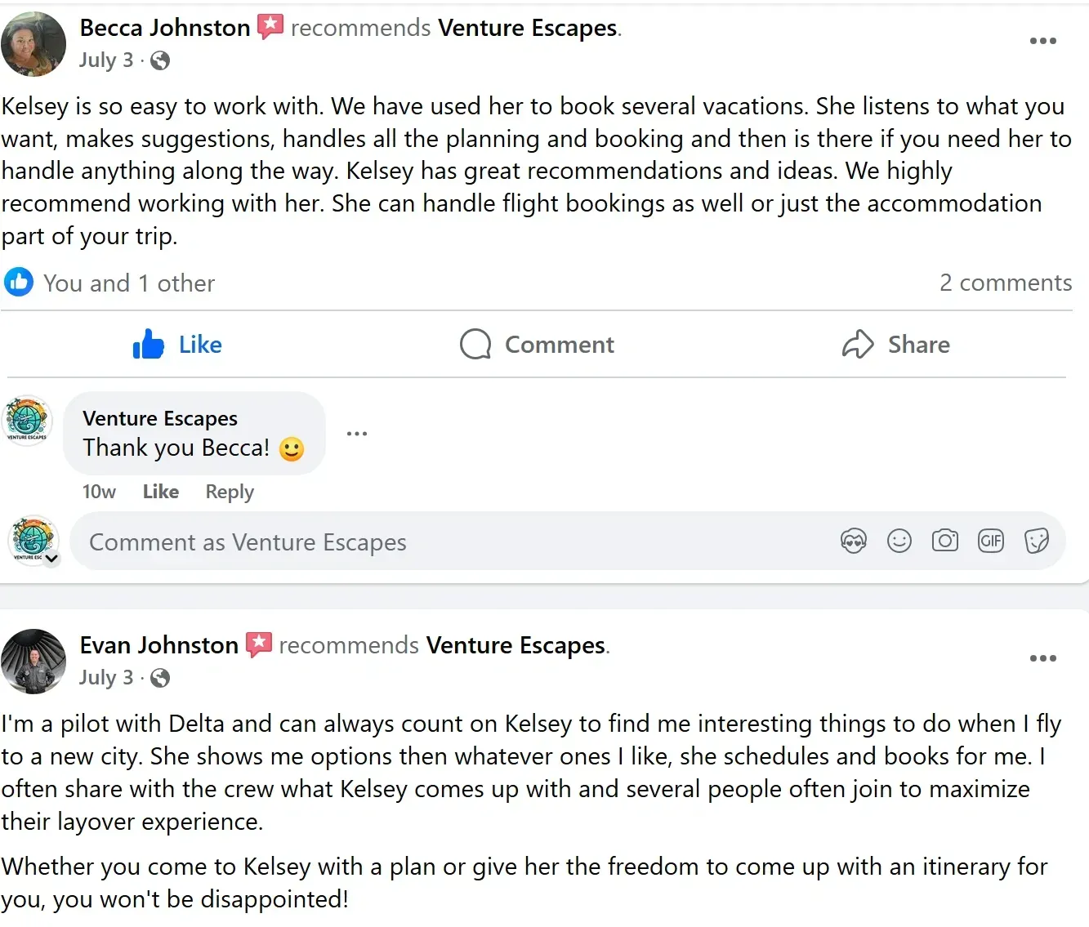Open three-dot menu beside Venture Escapes comment

click(357, 434)
